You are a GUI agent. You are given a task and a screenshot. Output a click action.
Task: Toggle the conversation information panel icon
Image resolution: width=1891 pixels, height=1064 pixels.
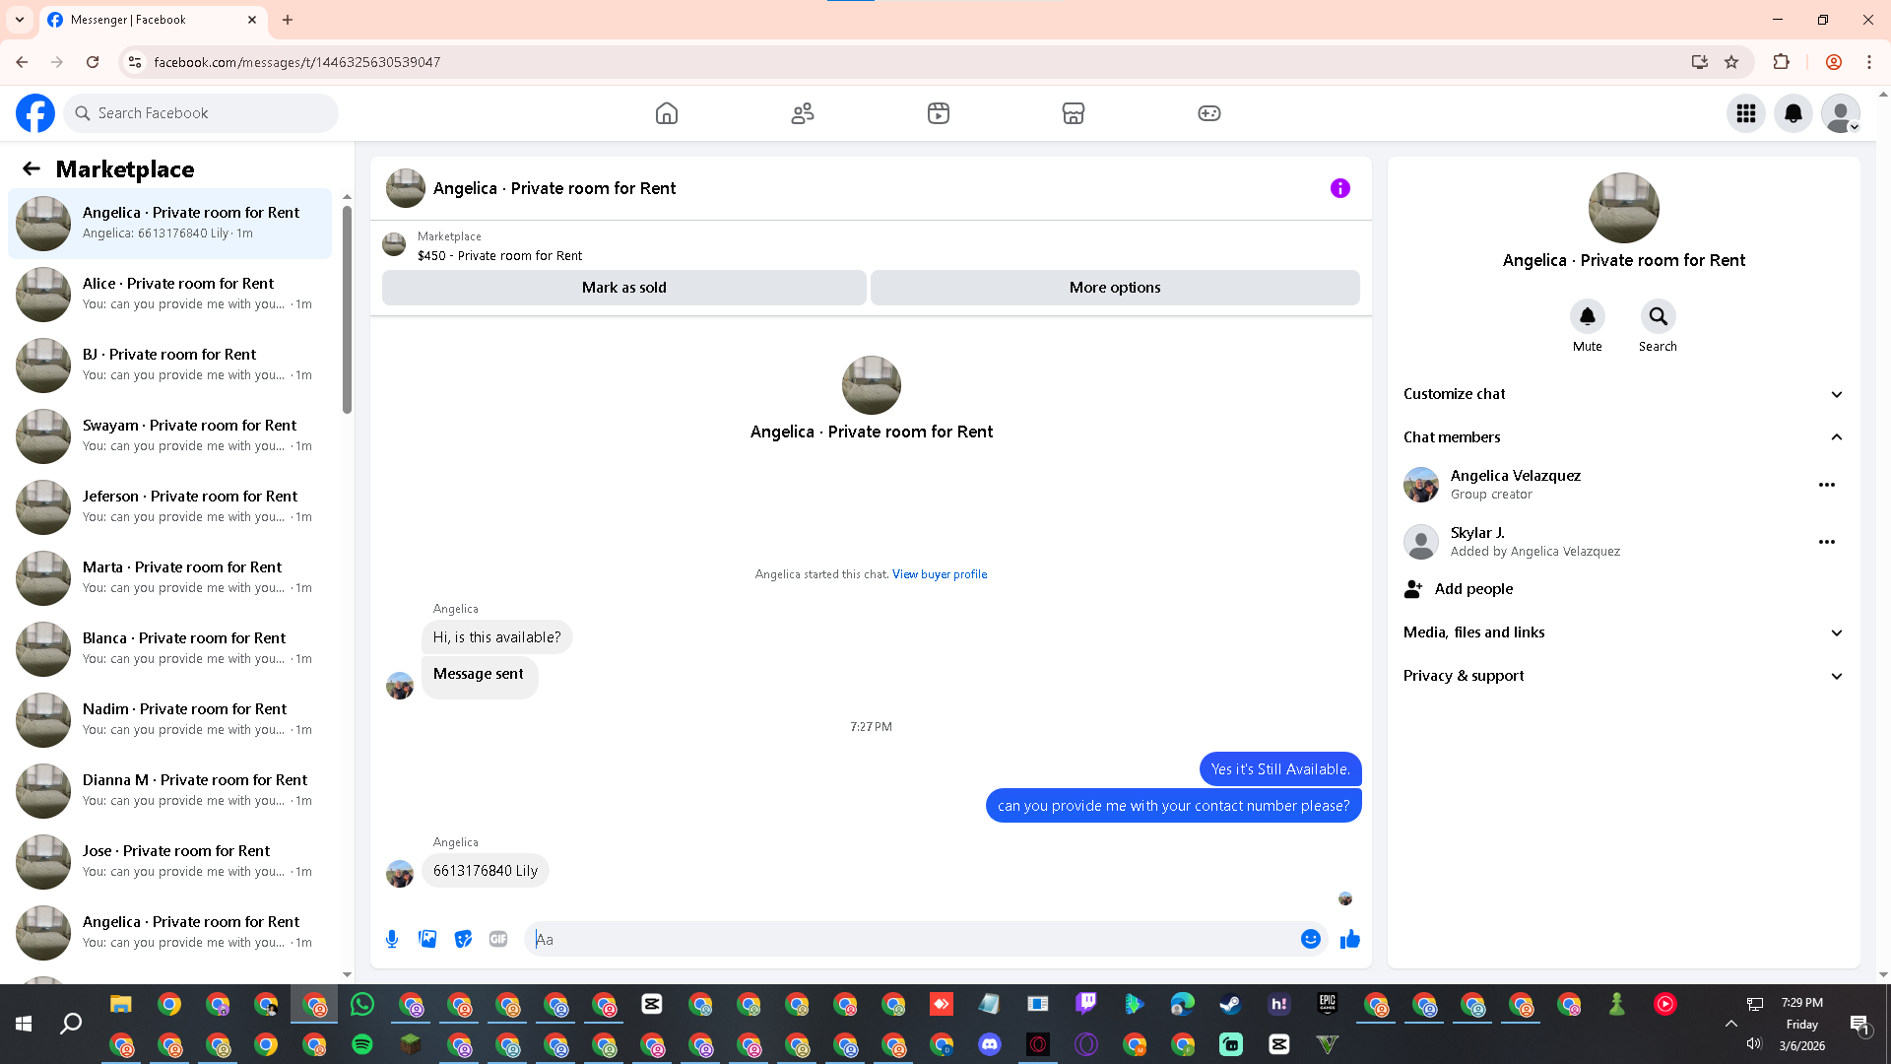(1340, 188)
